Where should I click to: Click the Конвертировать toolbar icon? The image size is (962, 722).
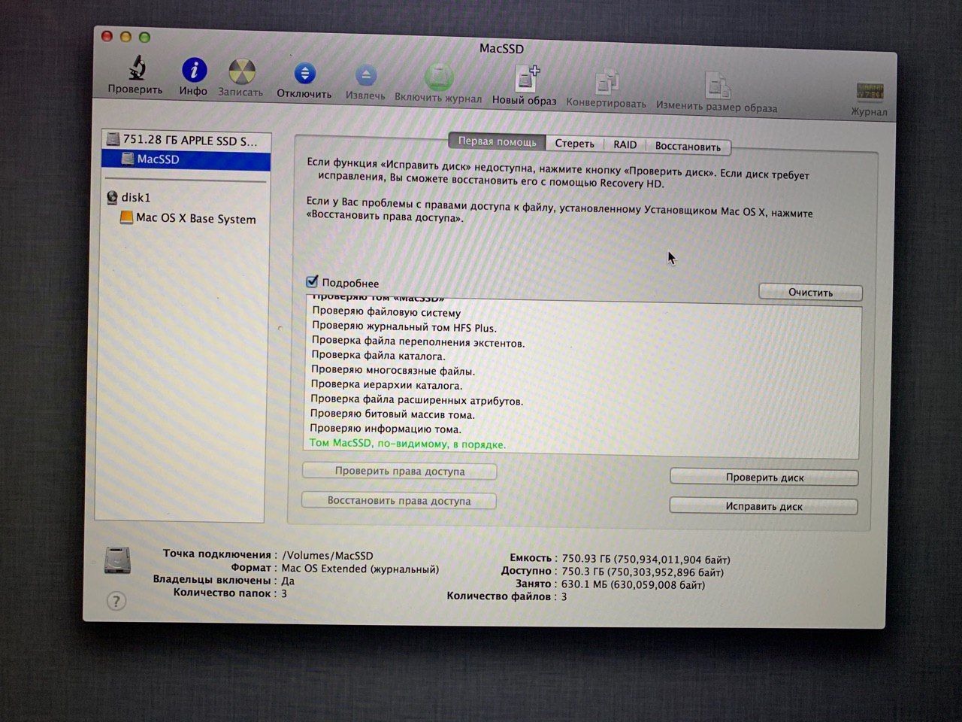606,82
